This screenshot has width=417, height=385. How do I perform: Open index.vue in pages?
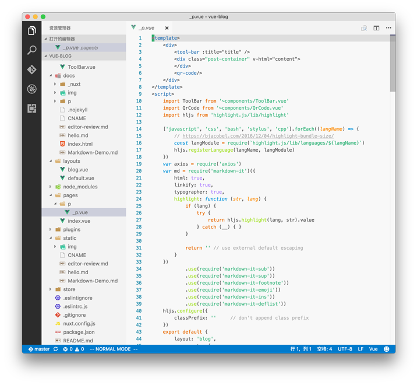click(x=79, y=221)
